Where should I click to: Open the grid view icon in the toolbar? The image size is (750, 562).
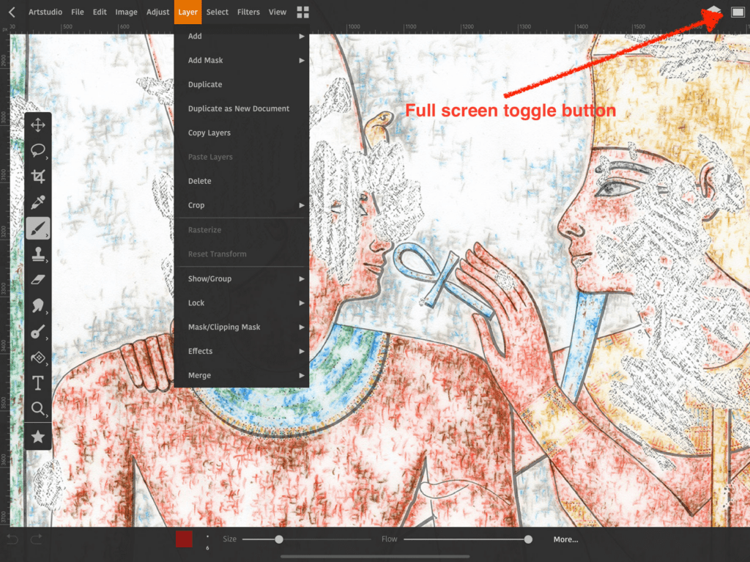tap(302, 12)
